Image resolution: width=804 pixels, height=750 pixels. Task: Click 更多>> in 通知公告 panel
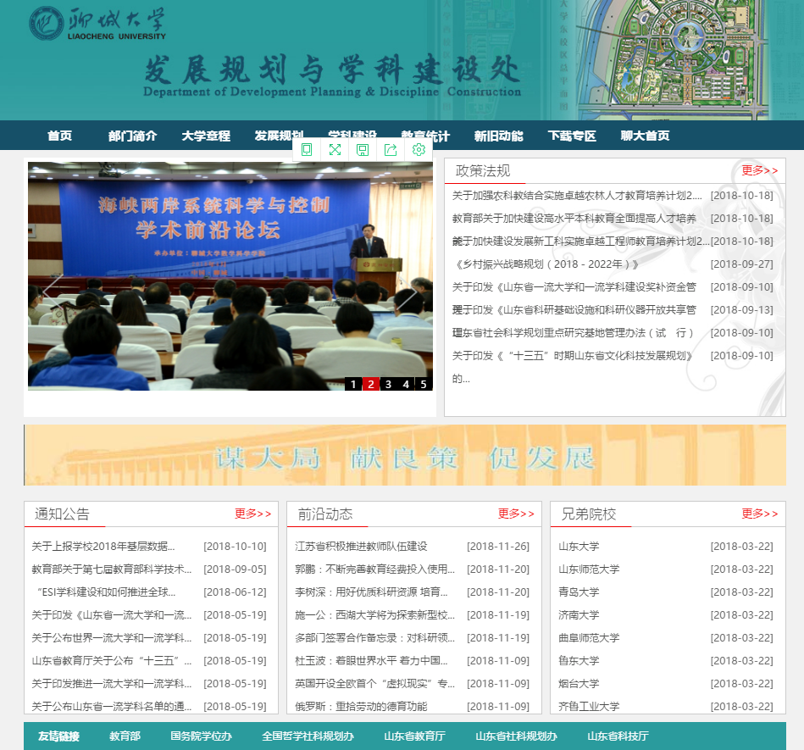(x=252, y=514)
